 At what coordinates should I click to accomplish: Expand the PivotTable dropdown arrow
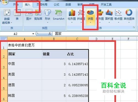[12, 23]
